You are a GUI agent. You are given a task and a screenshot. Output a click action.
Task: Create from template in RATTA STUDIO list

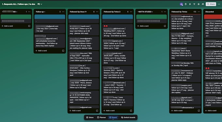(x=165, y=26)
